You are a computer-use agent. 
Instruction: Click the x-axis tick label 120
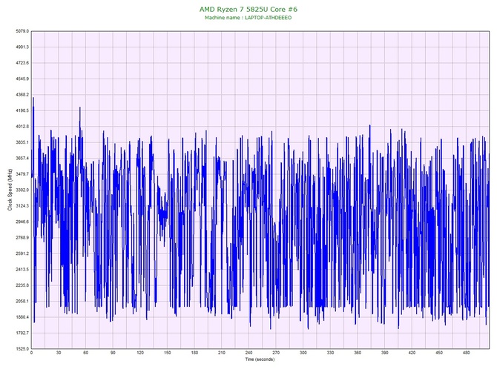[140, 353]
